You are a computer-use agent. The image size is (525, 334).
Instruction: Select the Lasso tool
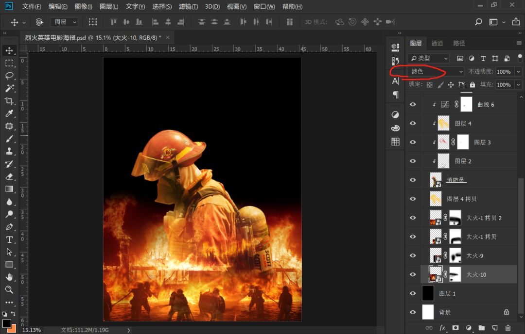[9, 76]
